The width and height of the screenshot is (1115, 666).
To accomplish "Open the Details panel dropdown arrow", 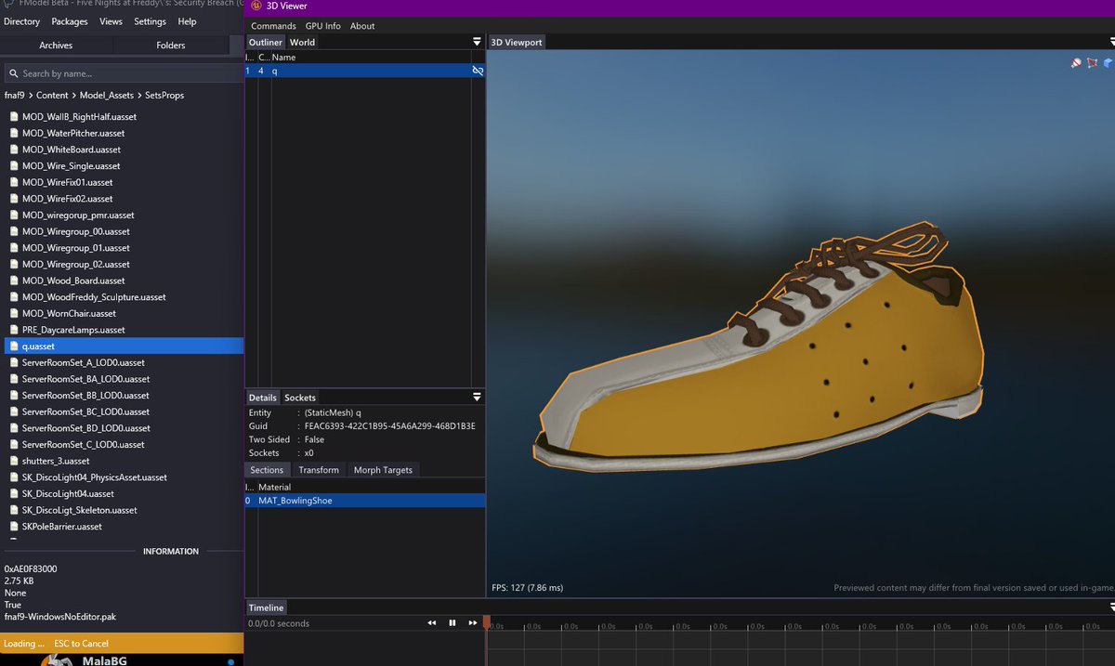I will (x=477, y=397).
